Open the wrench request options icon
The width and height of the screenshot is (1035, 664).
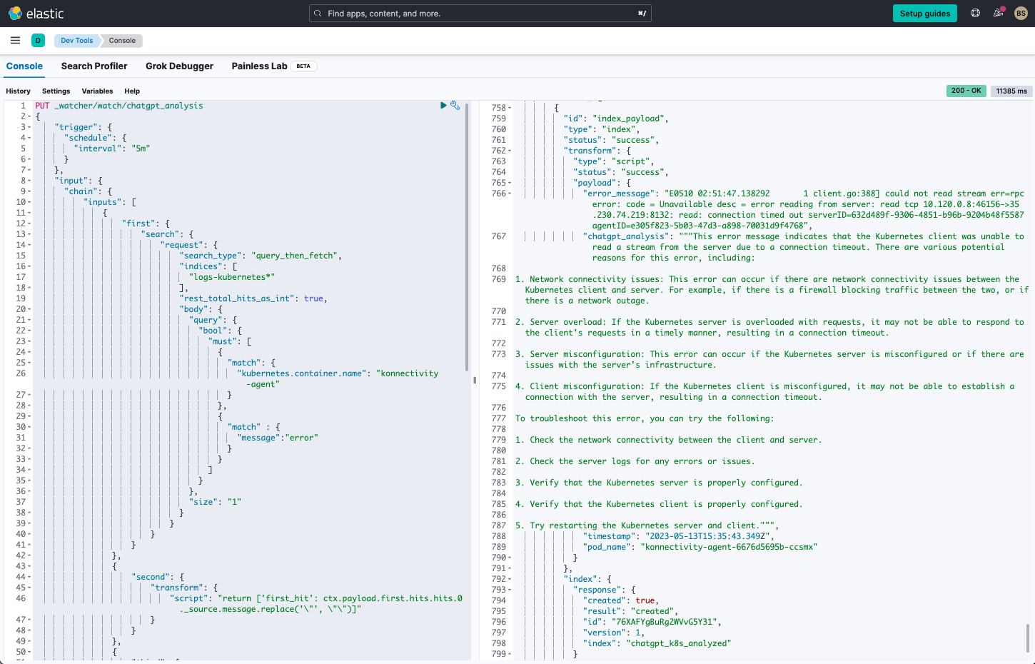pyautogui.click(x=455, y=106)
